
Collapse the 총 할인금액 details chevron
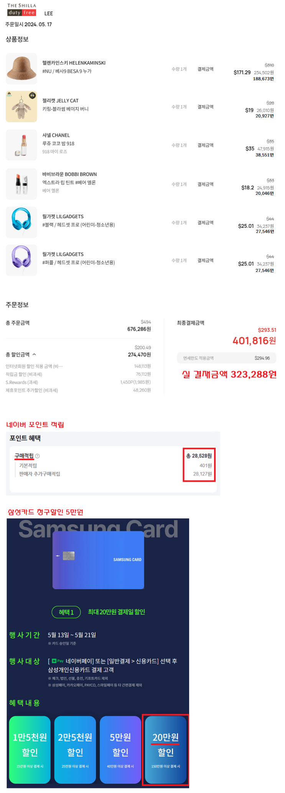(x=34, y=355)
